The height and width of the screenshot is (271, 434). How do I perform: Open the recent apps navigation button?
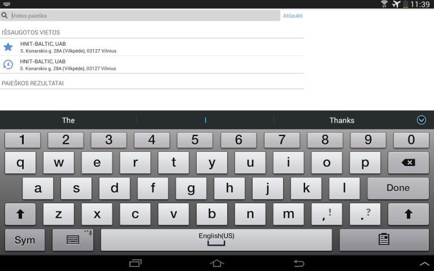tap(136, 263)
